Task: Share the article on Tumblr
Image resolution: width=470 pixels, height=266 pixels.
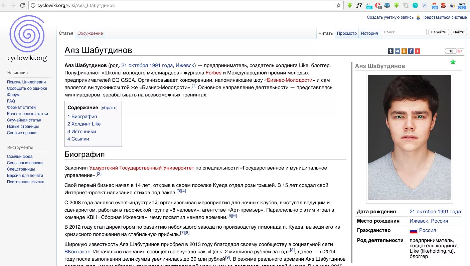Action: 390,51
